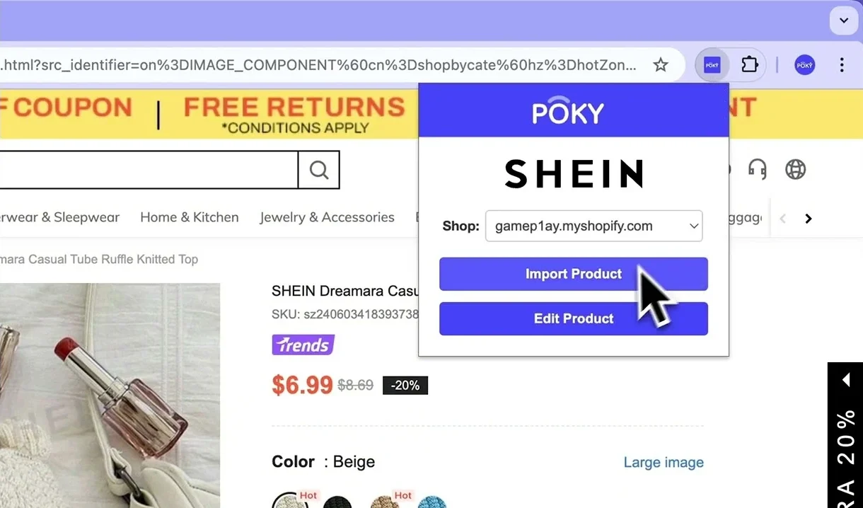Click the search magnifier icon

coord(318,169)
